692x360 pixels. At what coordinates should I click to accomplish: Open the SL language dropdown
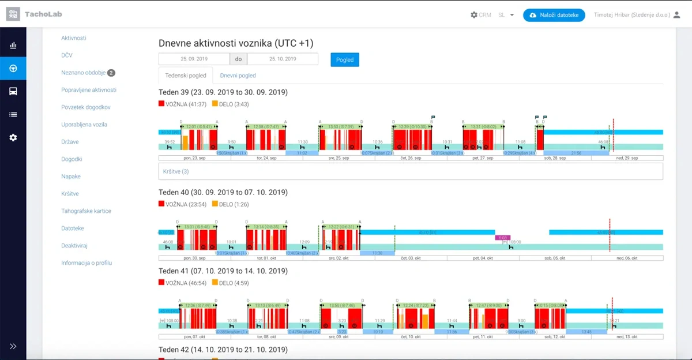click(506, 15)
